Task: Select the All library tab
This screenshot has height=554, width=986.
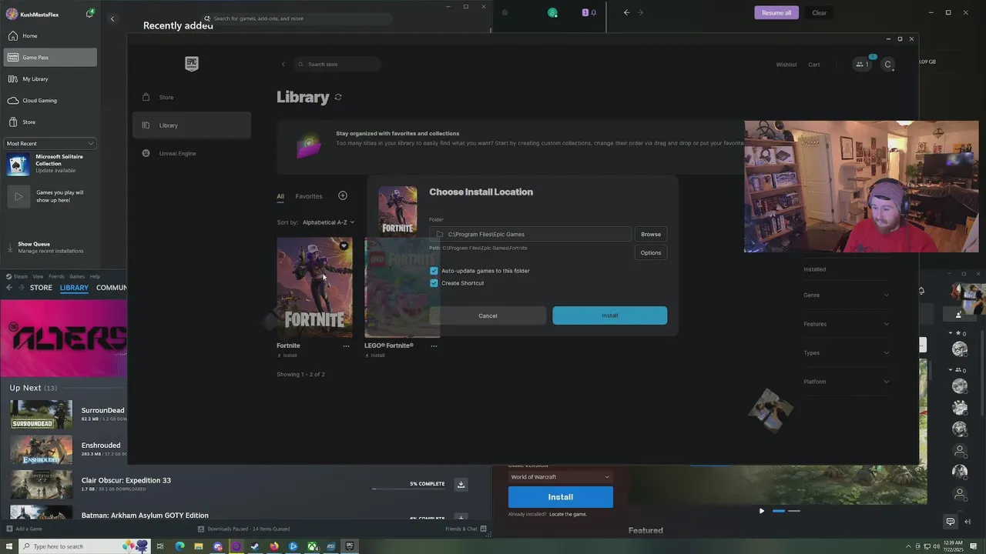Action: [x=280, y=196]
